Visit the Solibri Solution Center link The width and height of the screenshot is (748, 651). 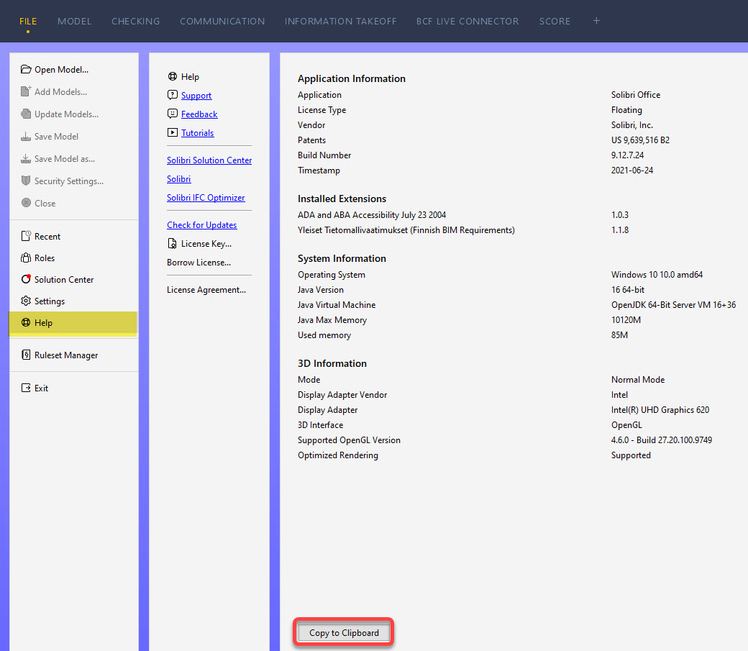tap(209, 160)
